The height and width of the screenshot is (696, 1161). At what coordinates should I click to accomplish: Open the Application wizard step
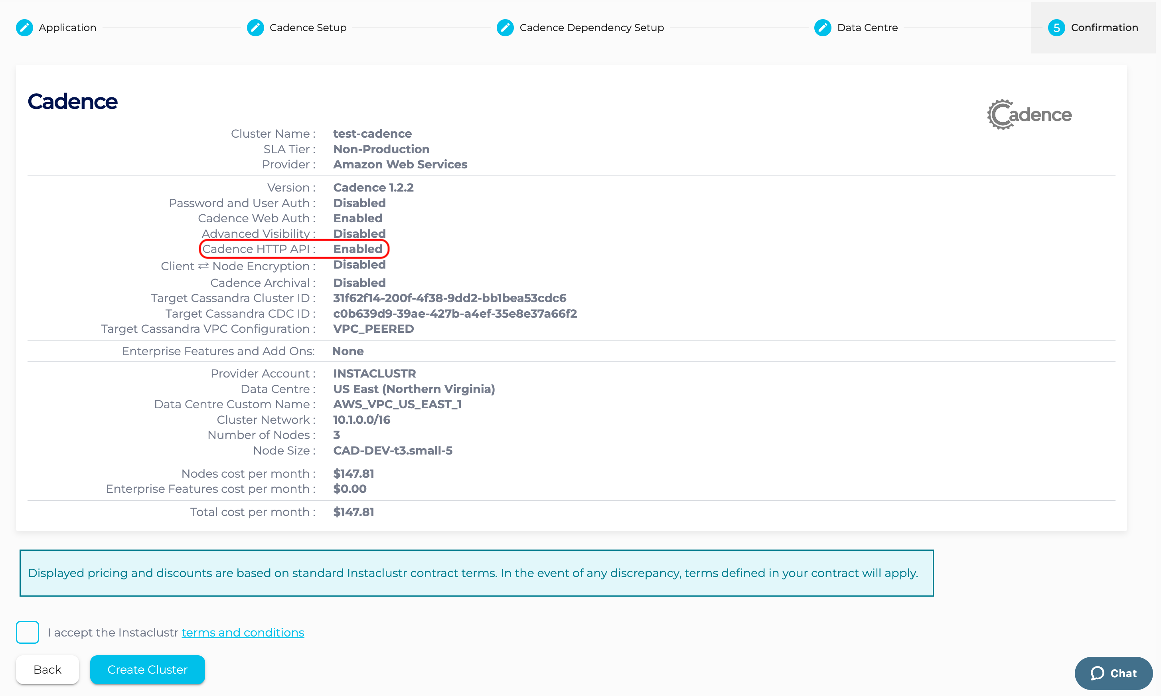[x=67, y=28]
